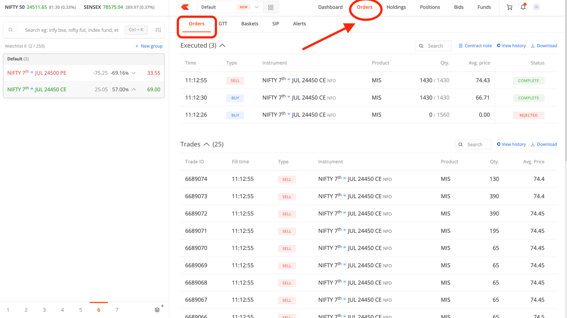Viewport: 567px width, 318px height.
Task: Select NIFTY JUL 24500 PE in the watchlist
Action: click(84, 73)
